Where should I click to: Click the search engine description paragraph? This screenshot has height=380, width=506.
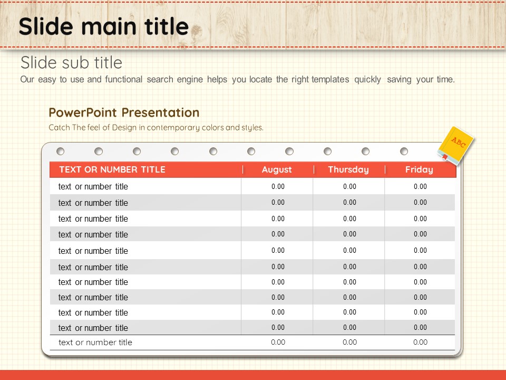pyautogui.click(x=237, y=80)
